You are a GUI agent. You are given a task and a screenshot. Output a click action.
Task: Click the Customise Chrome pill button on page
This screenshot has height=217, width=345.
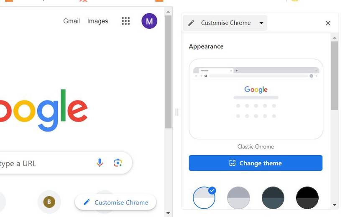pyautogui.click(x=115, y=202)
